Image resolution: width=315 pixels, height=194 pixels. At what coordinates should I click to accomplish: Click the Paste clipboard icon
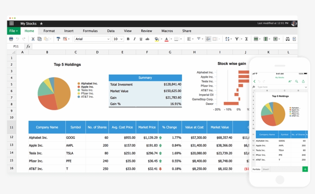point(46,39)
